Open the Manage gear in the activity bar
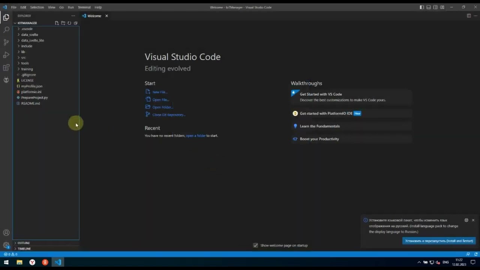The height and width of the screenshot is (270, 480). click(6, 245)
